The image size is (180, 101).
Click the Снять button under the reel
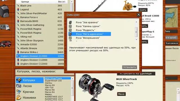[x=143, y=10]
